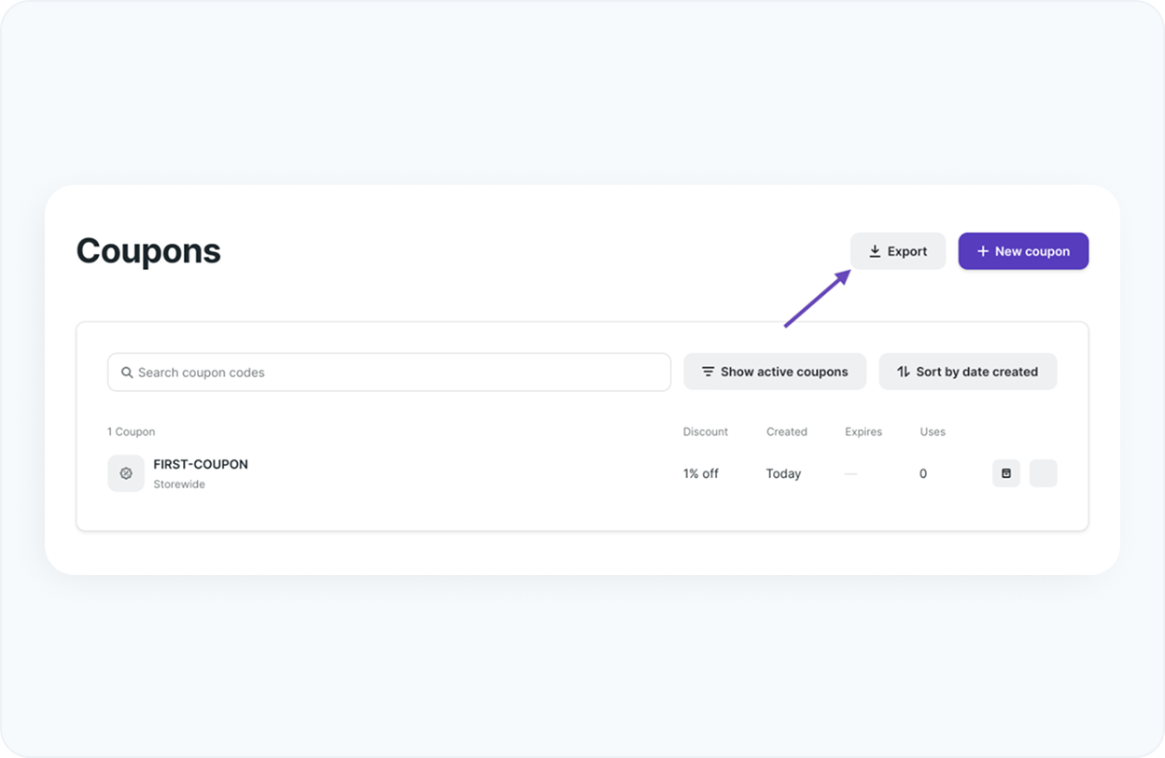The height and width of the screenshot is (758, 1165).
Task: Toggle Show active coupons filter
Action: [x=775, y=372]
